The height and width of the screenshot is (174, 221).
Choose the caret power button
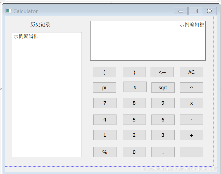(191, 88)
